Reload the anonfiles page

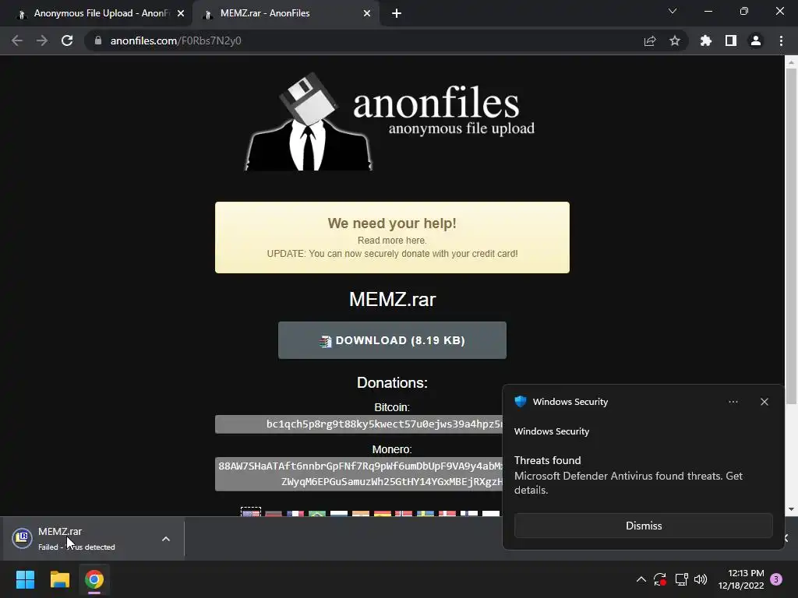click(x=67, y=40)
